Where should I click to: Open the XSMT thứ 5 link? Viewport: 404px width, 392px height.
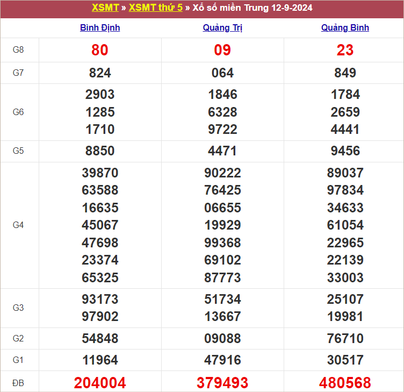point(156,8)
